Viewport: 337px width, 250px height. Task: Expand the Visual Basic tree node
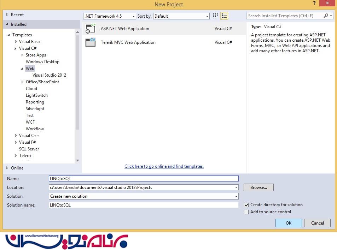pos(16,42)
